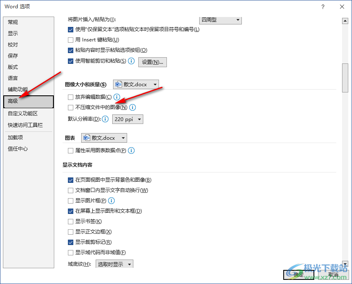Image resolution: width=352 pixels, height=284 pixels.
Task: Open 保存 options category
Action: tap(29, 56)
